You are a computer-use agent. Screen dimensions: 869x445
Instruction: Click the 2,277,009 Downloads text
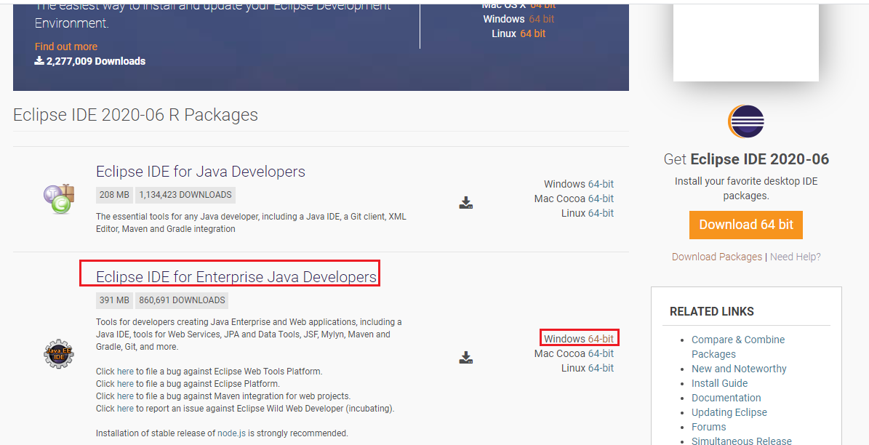pos(96,61)
